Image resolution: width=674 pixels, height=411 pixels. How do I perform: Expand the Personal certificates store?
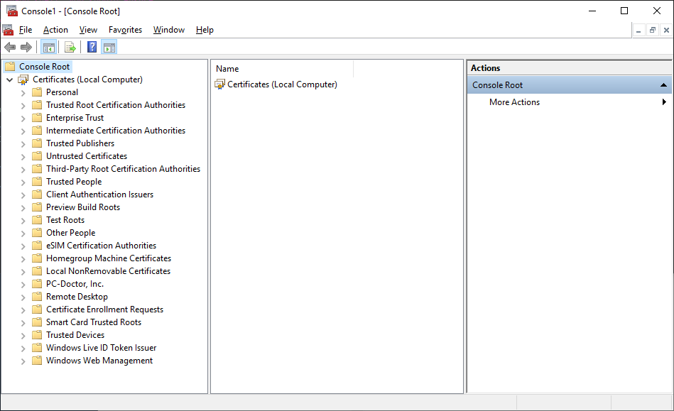[x=23, y=92]
